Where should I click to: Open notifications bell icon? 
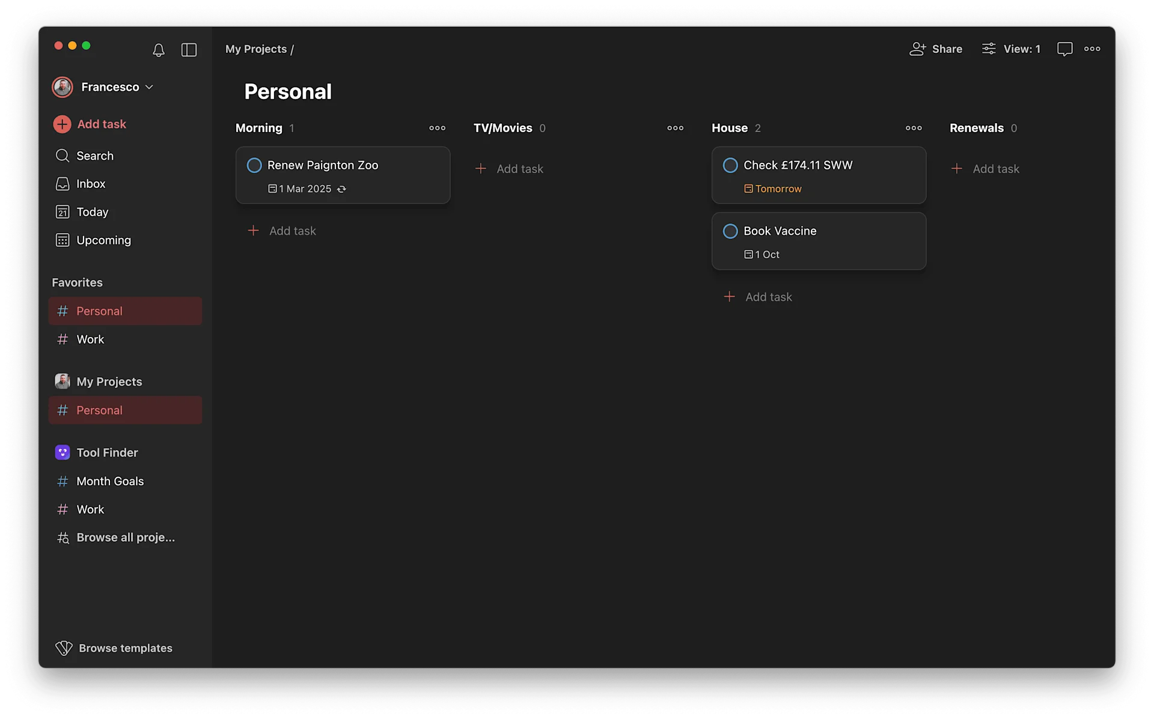point(159,50)
